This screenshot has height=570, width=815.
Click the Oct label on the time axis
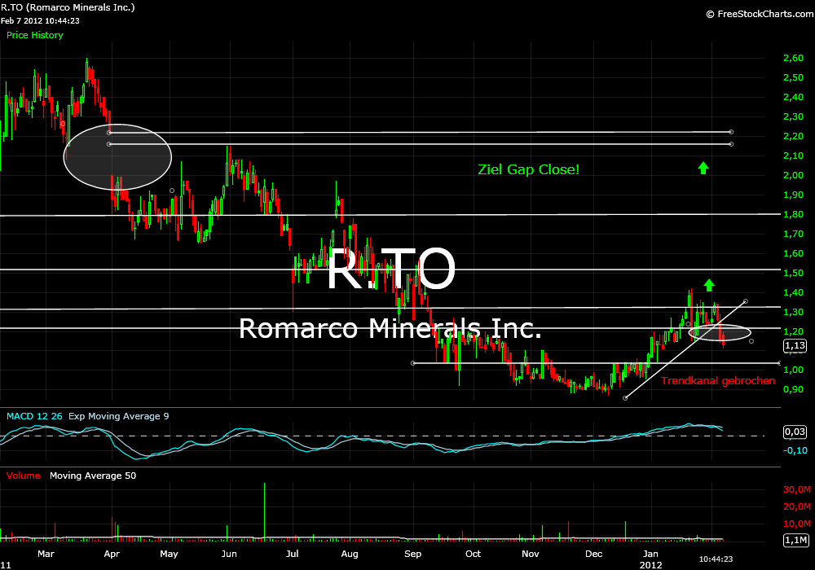(473, 554)
